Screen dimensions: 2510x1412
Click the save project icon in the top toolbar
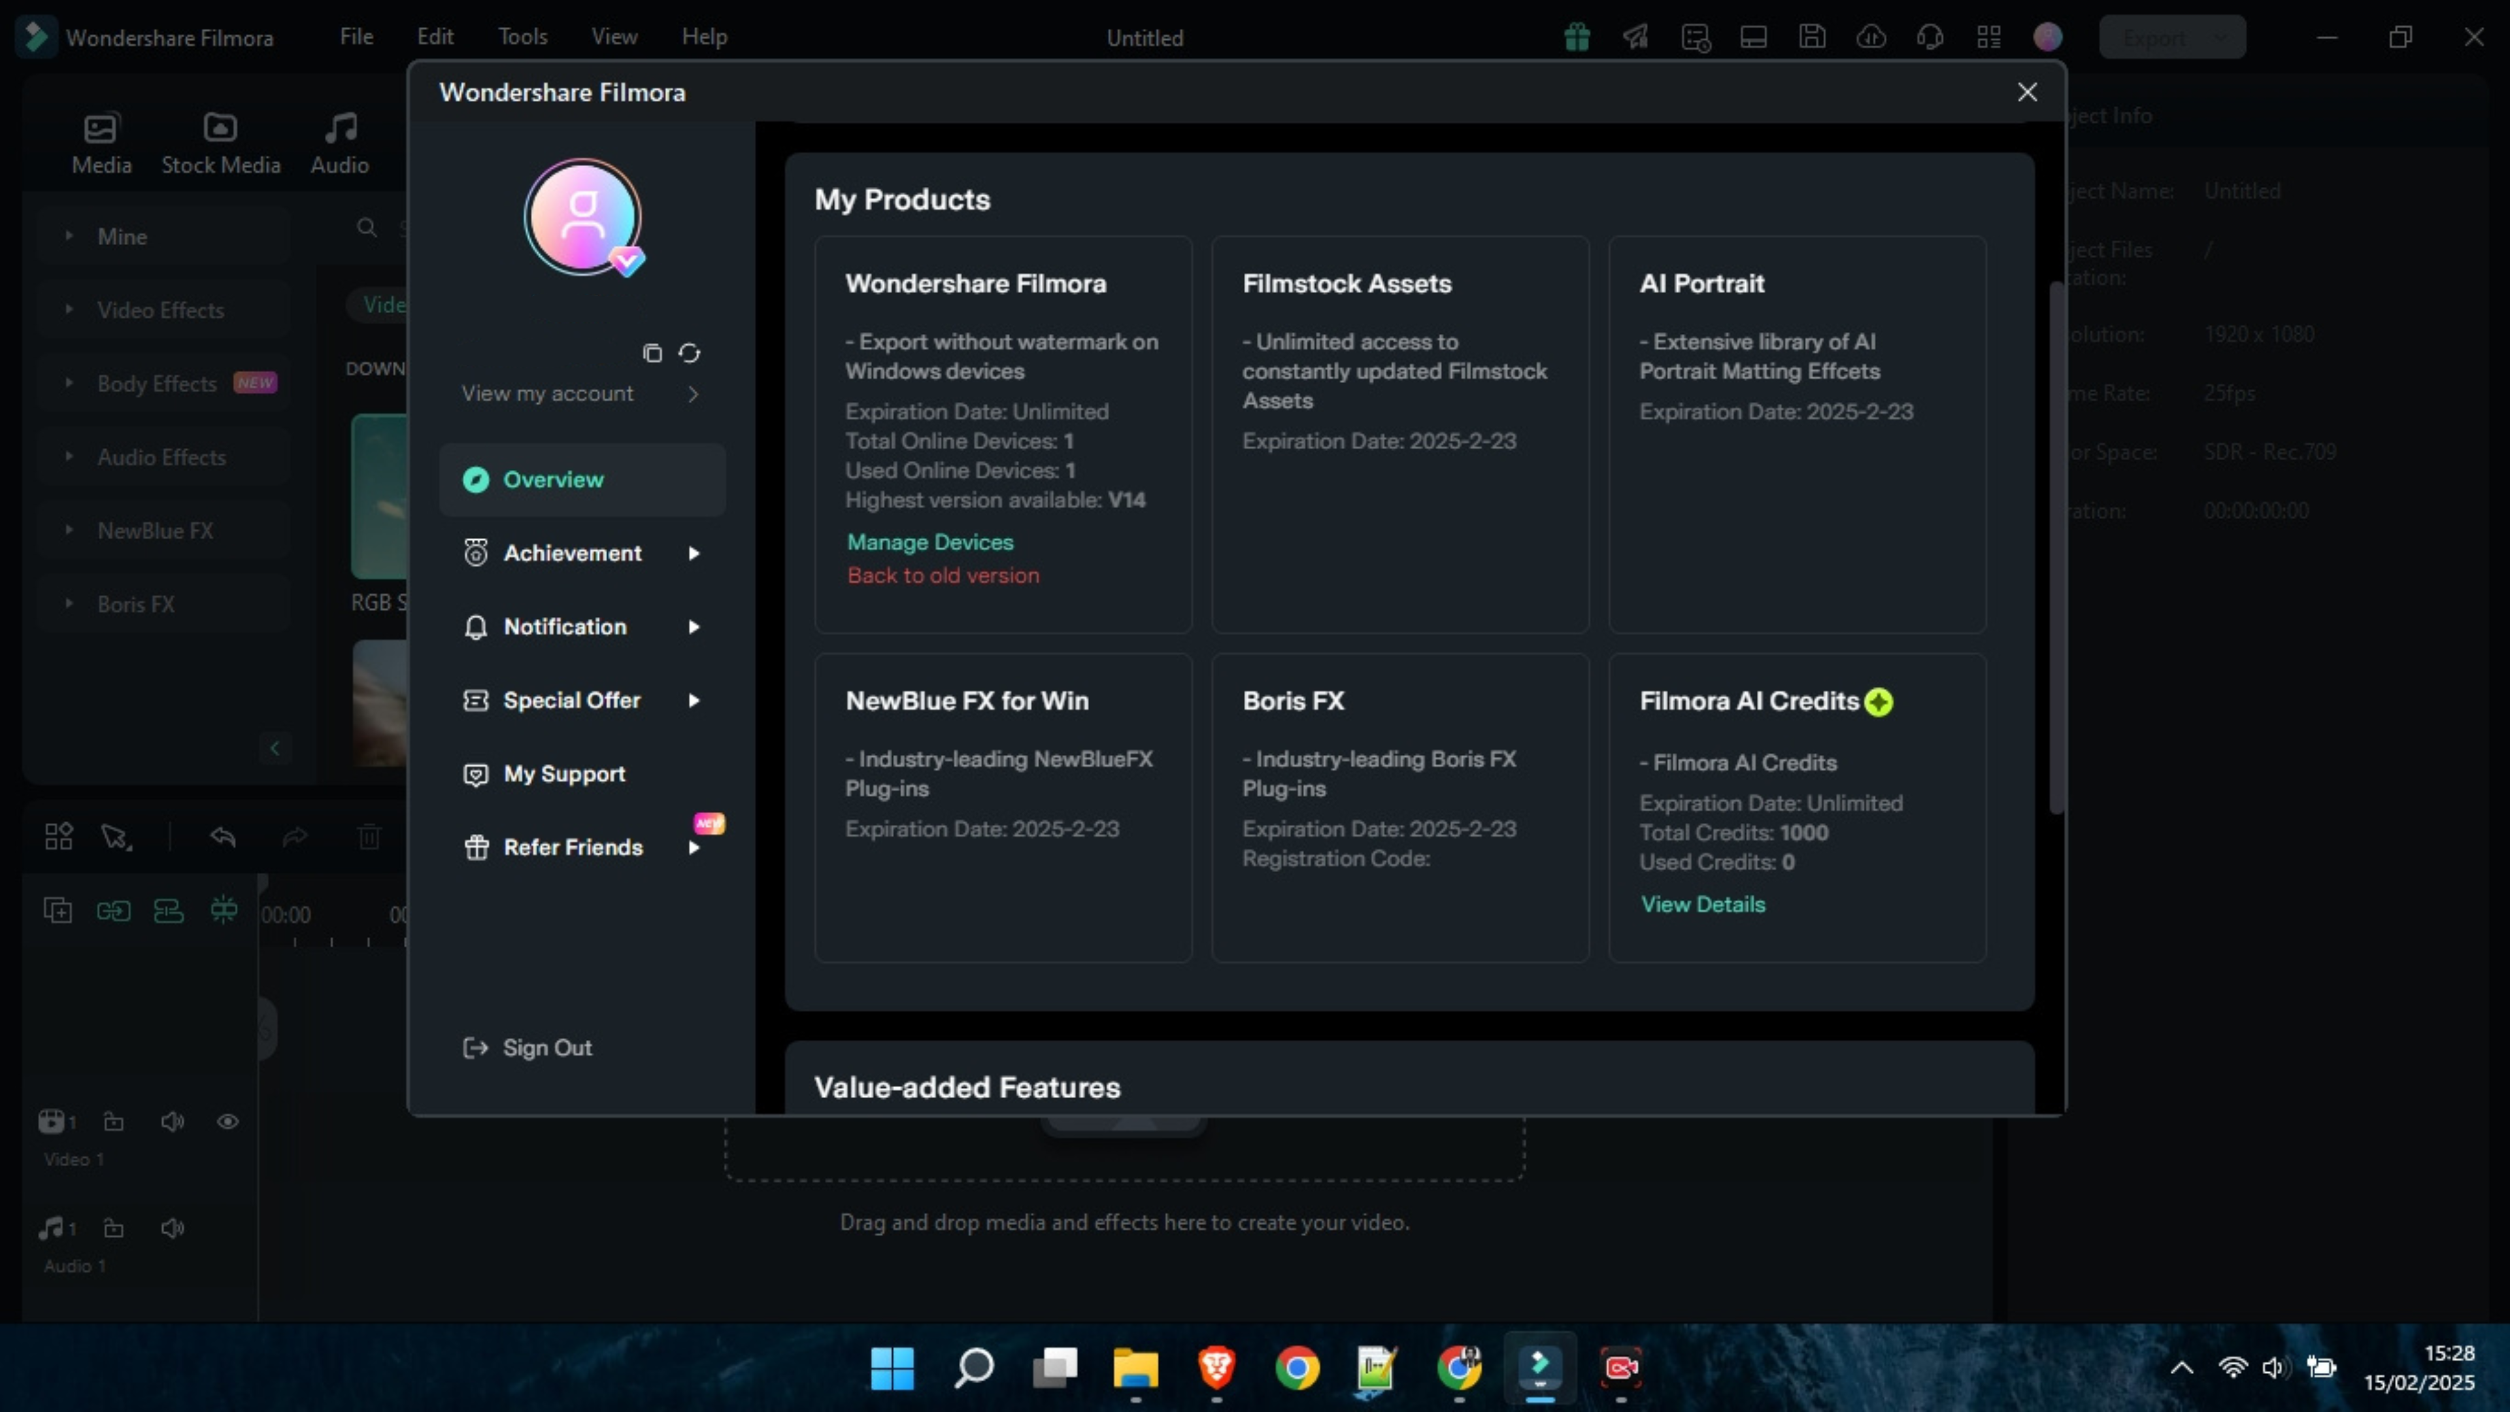[1811, 37]
